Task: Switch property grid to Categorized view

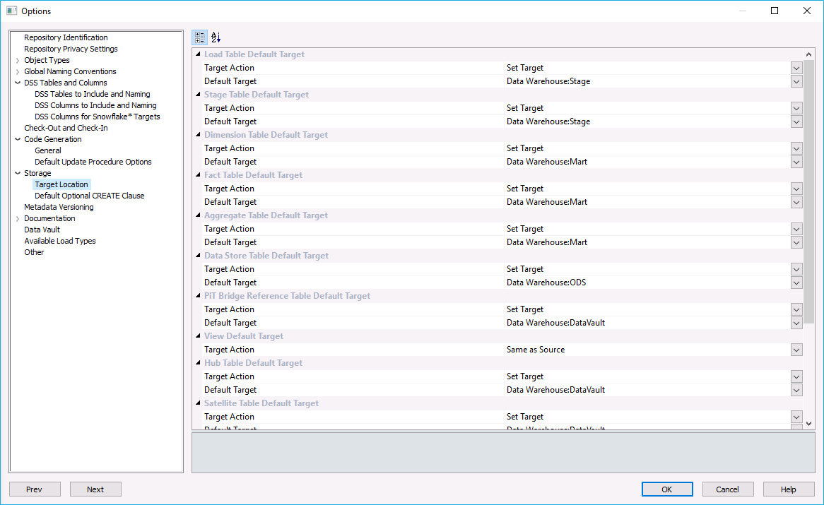Action: tap(200, 37)
